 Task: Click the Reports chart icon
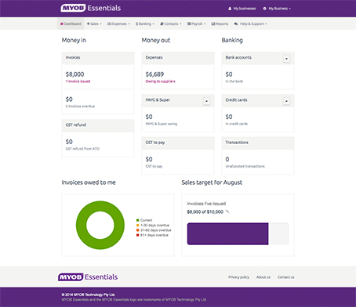[213, 23]
